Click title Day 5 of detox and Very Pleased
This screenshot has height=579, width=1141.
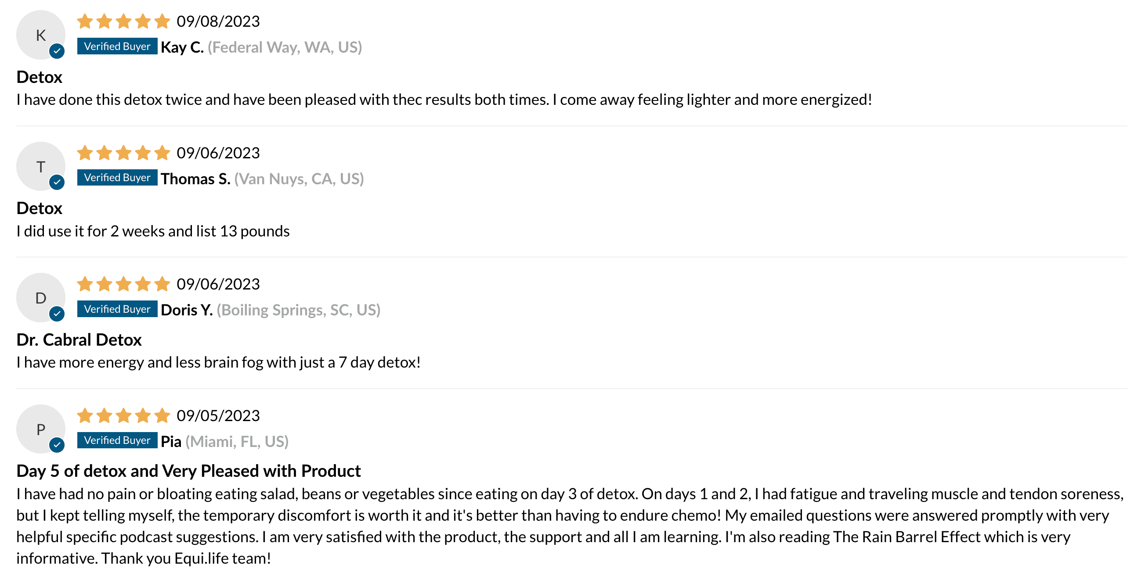coord(189,471)
